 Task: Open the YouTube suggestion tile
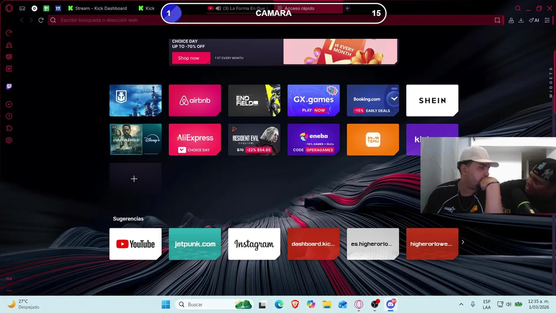point(136,244)
